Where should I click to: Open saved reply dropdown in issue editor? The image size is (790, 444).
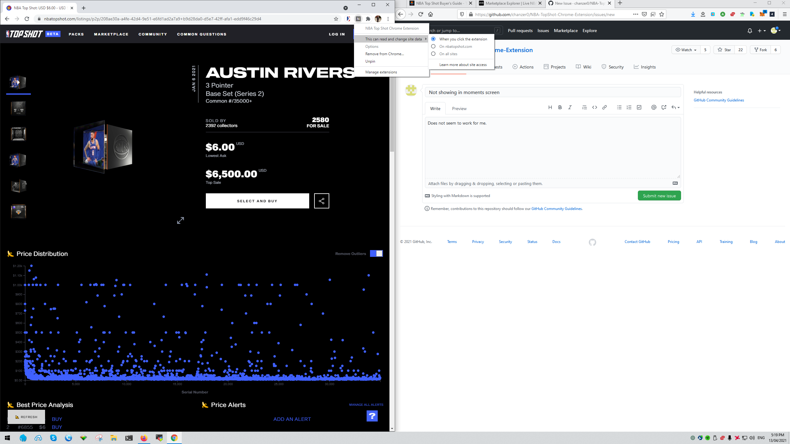675,107
